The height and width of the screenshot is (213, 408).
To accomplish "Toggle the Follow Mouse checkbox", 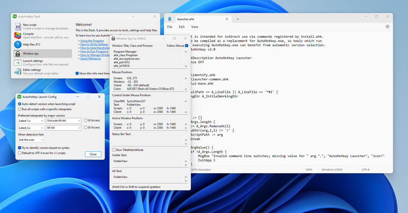I will [187, 45].
